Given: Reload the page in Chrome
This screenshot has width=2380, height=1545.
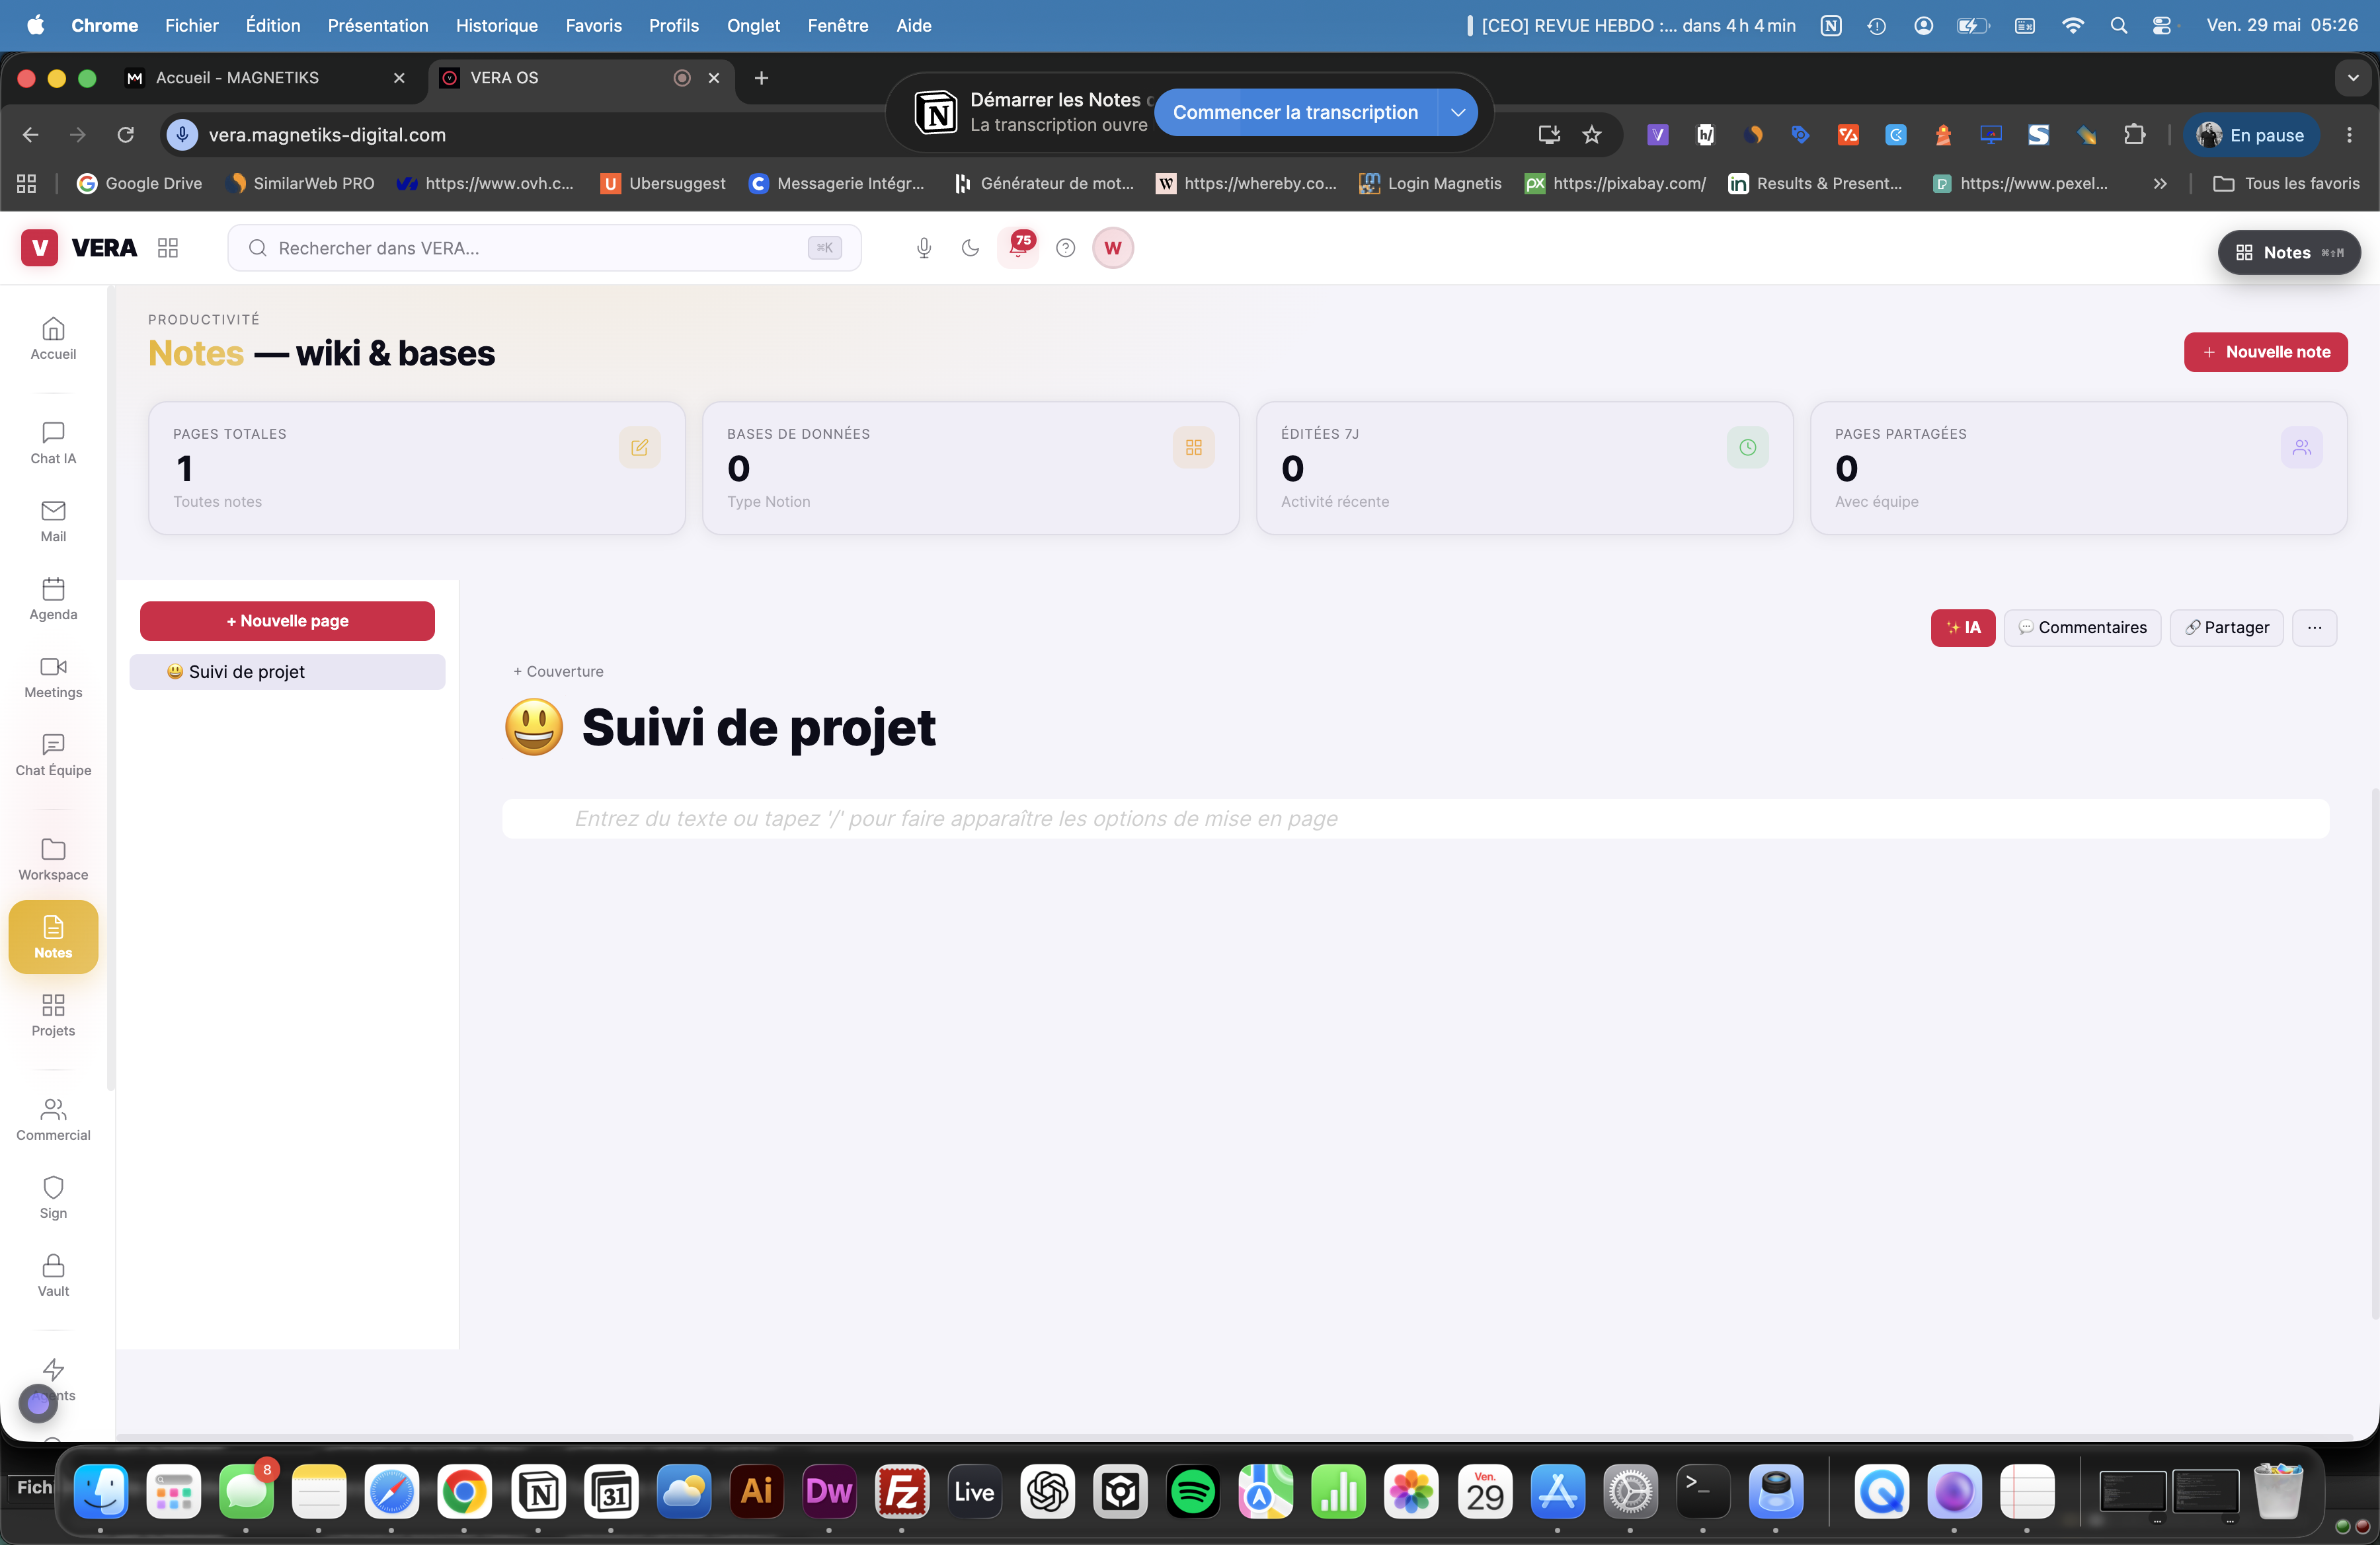Looking at the screenshot, I should (x=126, y=135).
